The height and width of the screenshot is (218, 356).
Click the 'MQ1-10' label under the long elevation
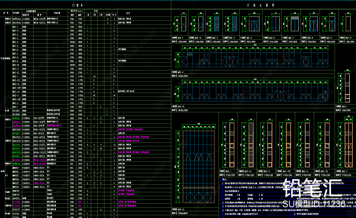pyautogui.click(x=181, y=107)
